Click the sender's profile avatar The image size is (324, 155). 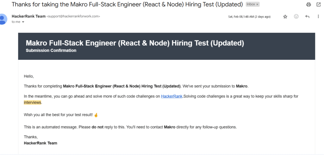coord(3,19)
